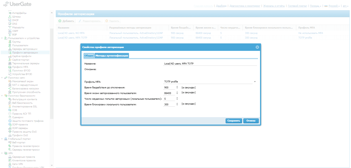Increase the Число неудачных попыток авторизации value
Viewport: 351px width, 168px height.
(x=177, y=98)
